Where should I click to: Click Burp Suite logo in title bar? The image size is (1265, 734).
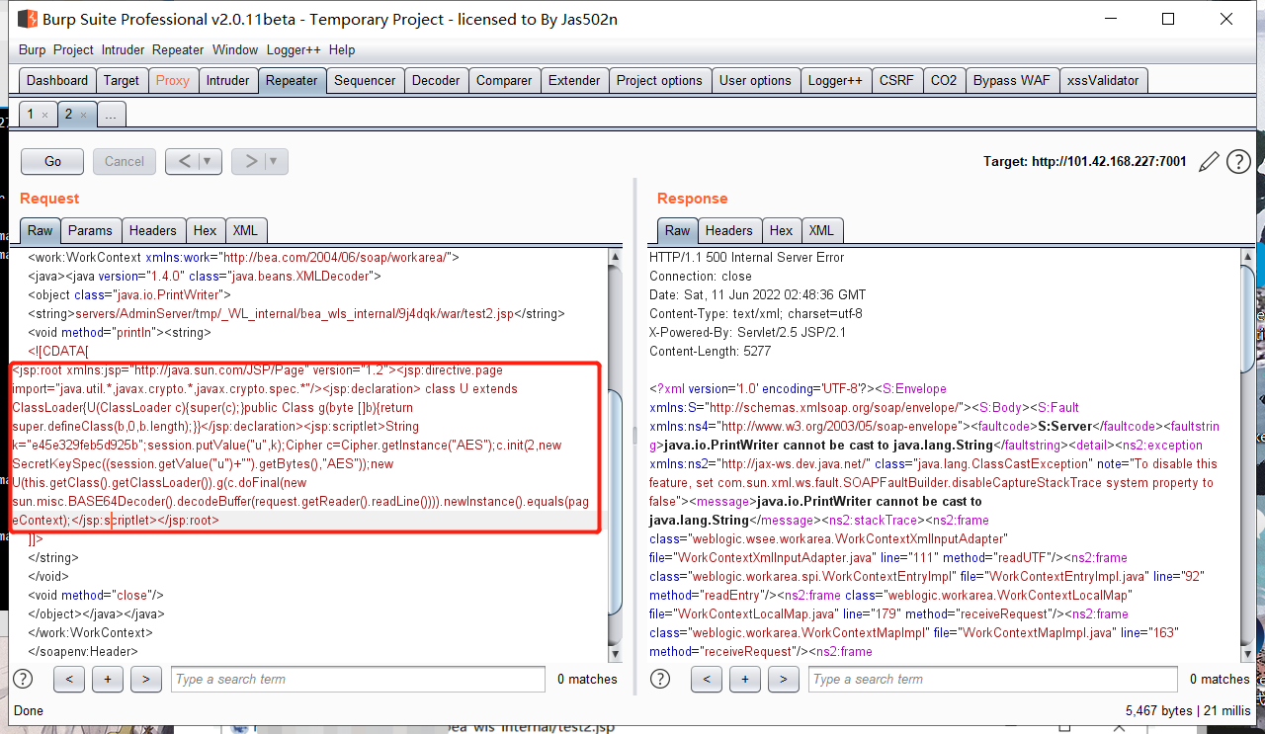click(27, 19)
